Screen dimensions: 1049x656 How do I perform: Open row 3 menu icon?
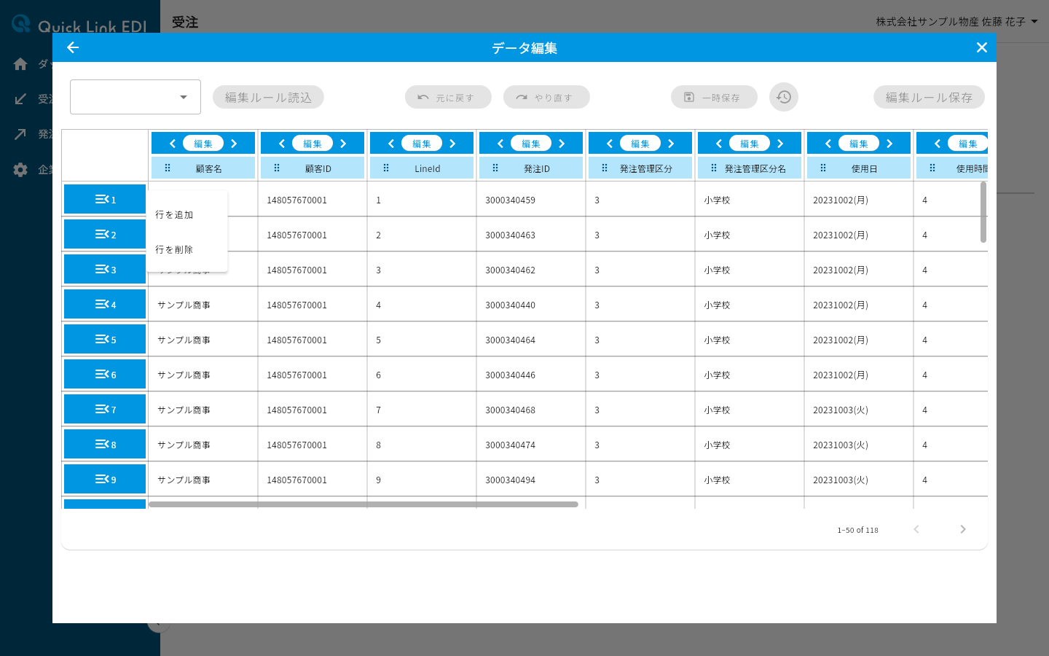point(102,269)
